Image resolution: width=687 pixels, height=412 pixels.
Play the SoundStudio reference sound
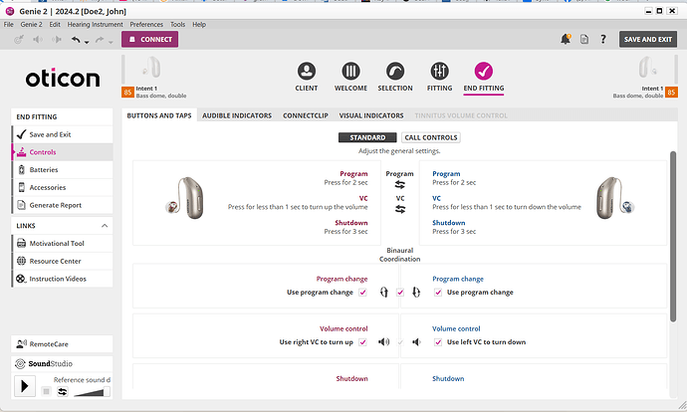tap(25, 386)
